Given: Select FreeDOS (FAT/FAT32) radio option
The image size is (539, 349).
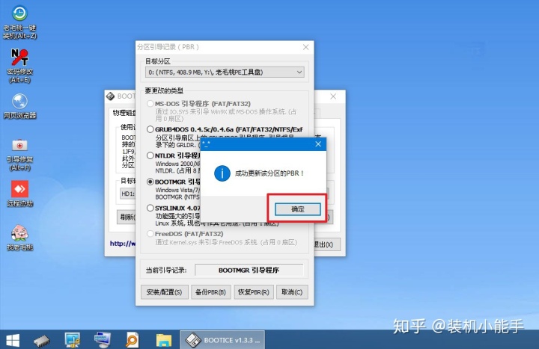Looking at the screenshot, I should point(150,234).
